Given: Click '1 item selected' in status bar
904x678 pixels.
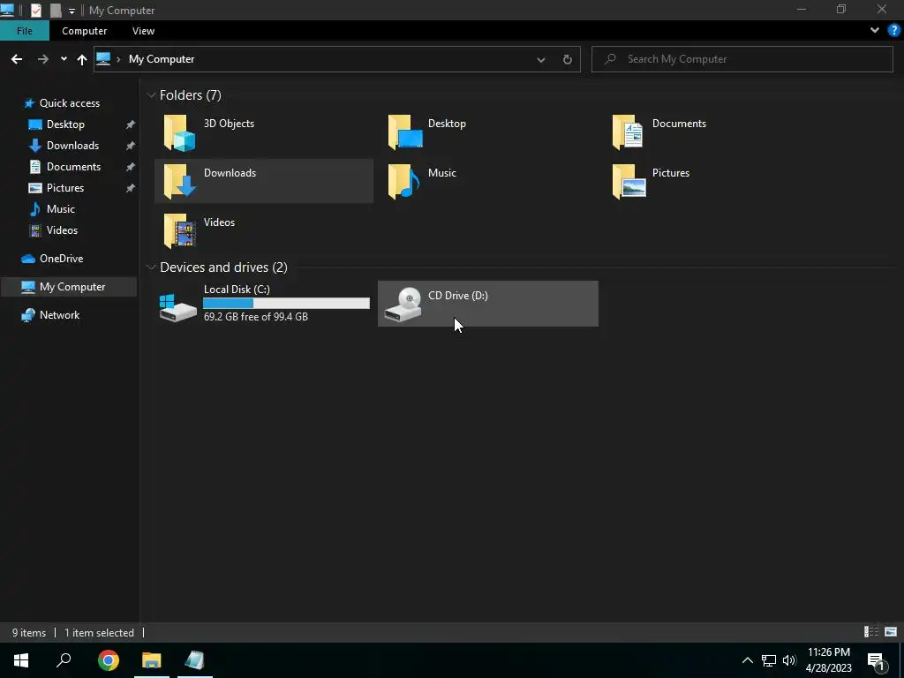Looking at the screenshot, I should 99,632.
